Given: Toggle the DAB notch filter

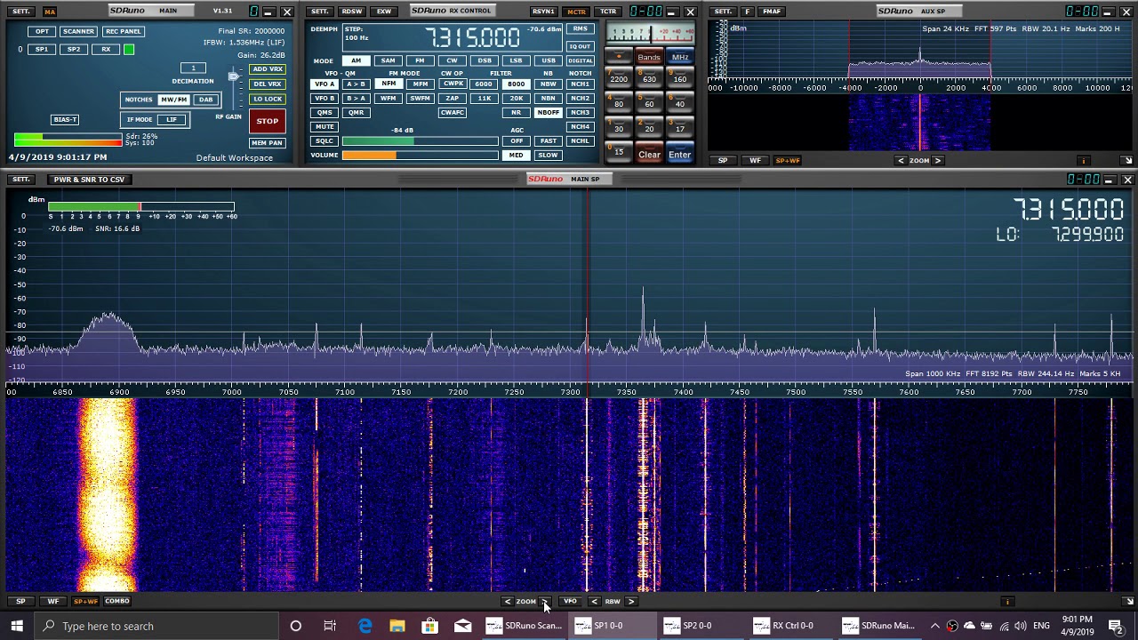Looking at the screenshot, I should (205, 100).
